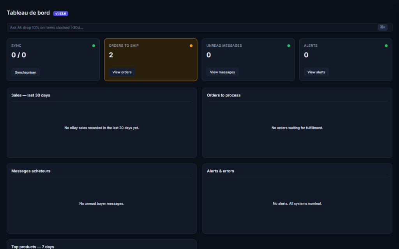Focus the Ask AI input field
Screen dimensions: 399x249
click(x=199, y=28)
